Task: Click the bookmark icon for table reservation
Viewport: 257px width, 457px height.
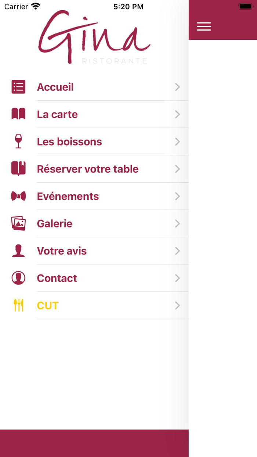Action: pyautogui.click(x=18, y=169)
